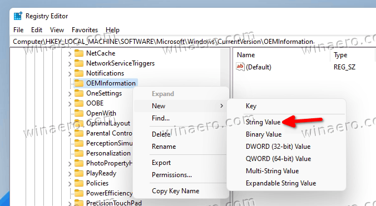Image resolution: width=376 pixels, height=206 pixels.
Task: Click the (Default) string value ab icon
Action: click(x=240, y=67)
